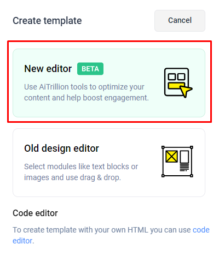This screenshot has height=268, width=219.
Task: Select the Old design editor card
Action: (109, 163)
